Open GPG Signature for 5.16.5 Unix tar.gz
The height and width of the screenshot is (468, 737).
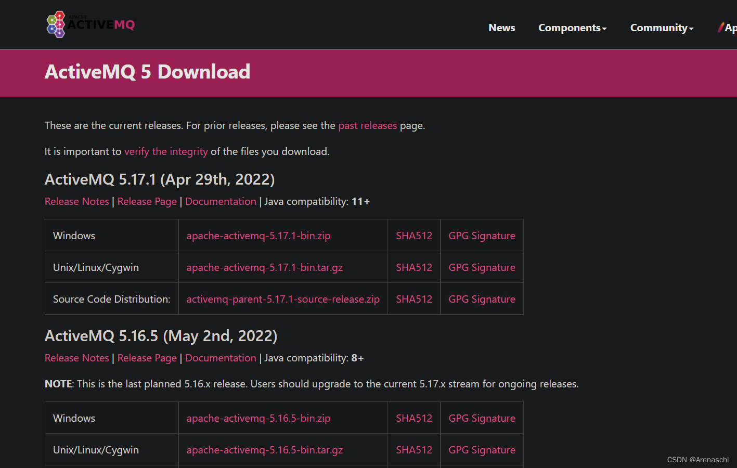click(x=482, y=450)
